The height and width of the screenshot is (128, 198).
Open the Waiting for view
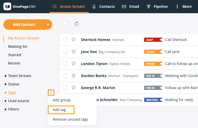pos(18,46)
